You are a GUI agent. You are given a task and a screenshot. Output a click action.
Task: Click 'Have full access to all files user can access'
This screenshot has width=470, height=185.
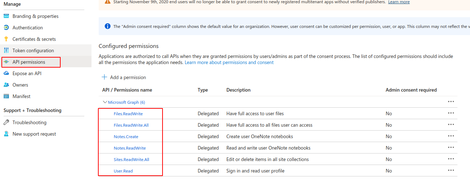point(269,125)
